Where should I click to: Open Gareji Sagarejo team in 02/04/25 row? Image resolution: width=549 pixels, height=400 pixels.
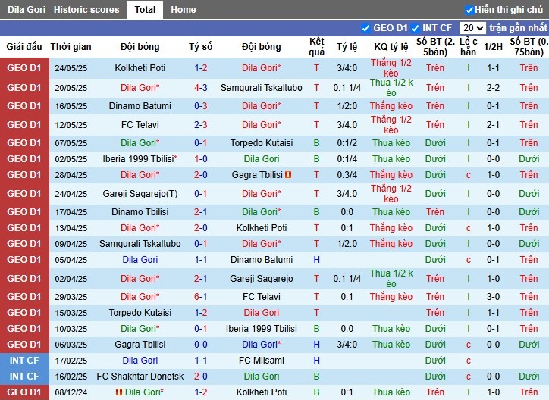tap(262, 278)
